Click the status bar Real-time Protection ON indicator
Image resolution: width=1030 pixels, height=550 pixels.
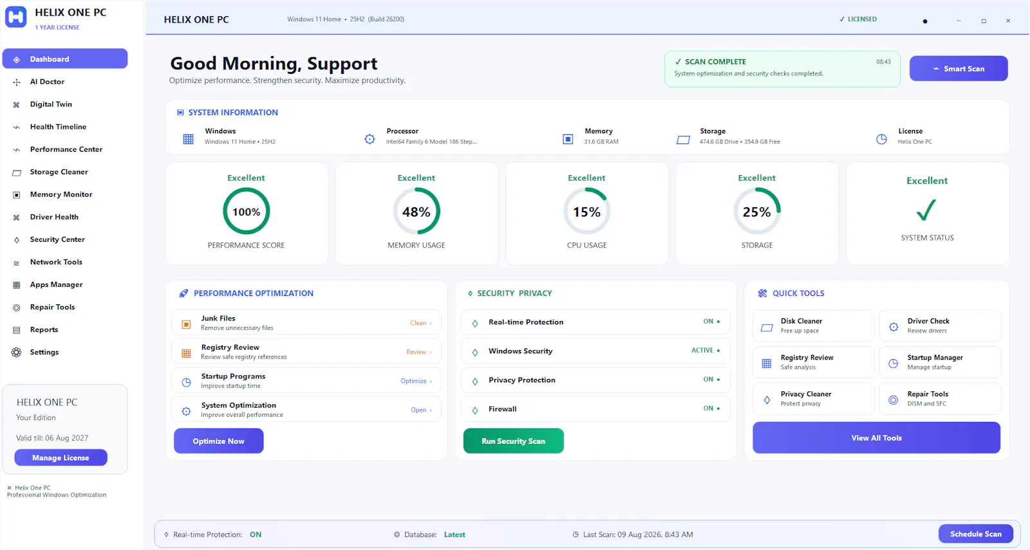point(256,535)
